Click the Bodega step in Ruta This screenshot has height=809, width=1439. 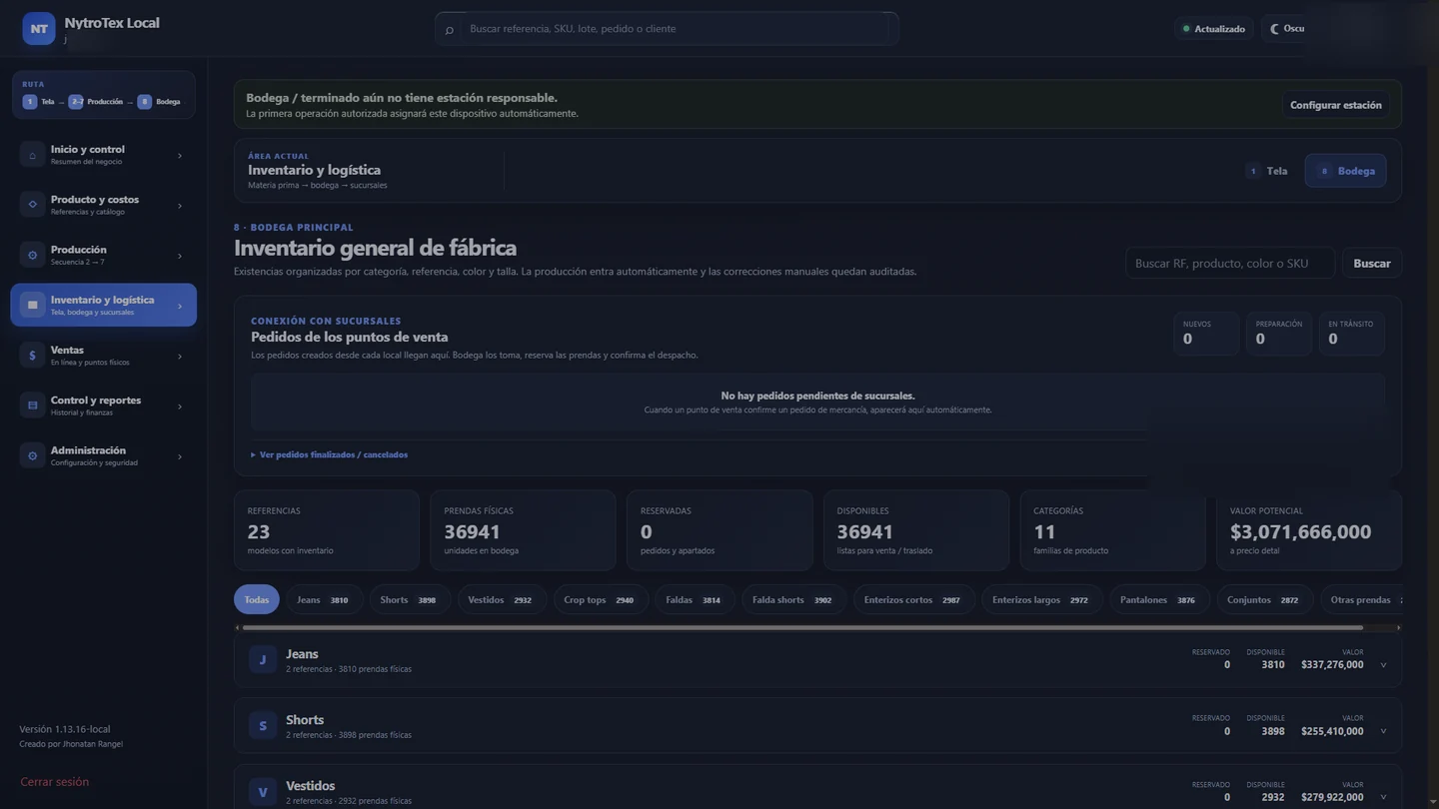(x=160, y=102)
